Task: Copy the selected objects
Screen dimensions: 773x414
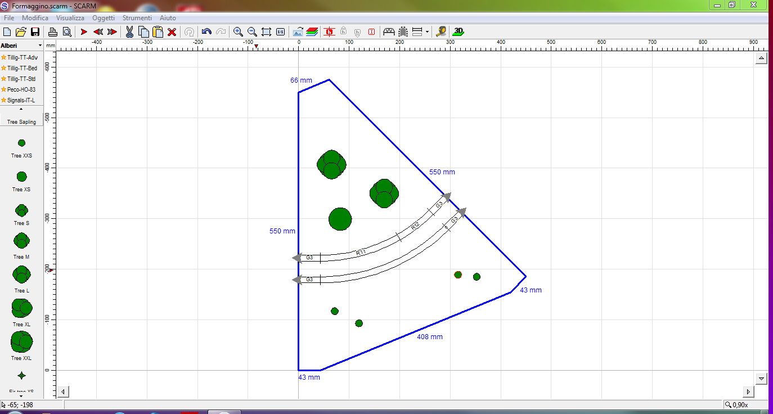Action: point(143,32)
